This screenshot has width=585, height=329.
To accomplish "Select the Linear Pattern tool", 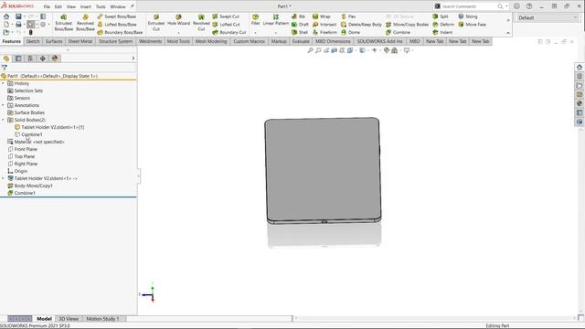I will pos(276,20).
